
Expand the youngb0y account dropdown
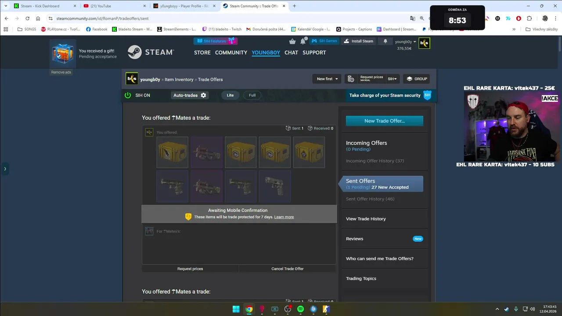coord(405,42)
